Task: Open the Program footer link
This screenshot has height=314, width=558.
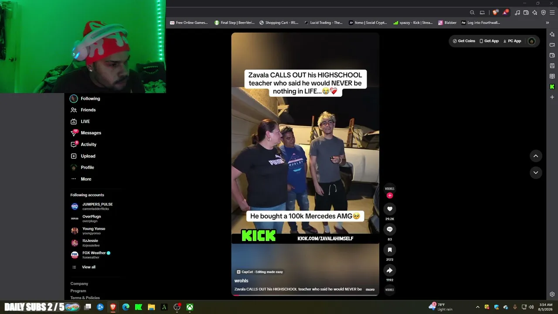Action: point(78,291)
